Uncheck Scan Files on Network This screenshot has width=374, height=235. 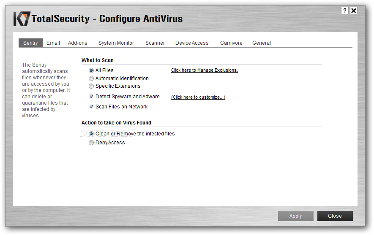click(x=91, y=107)
